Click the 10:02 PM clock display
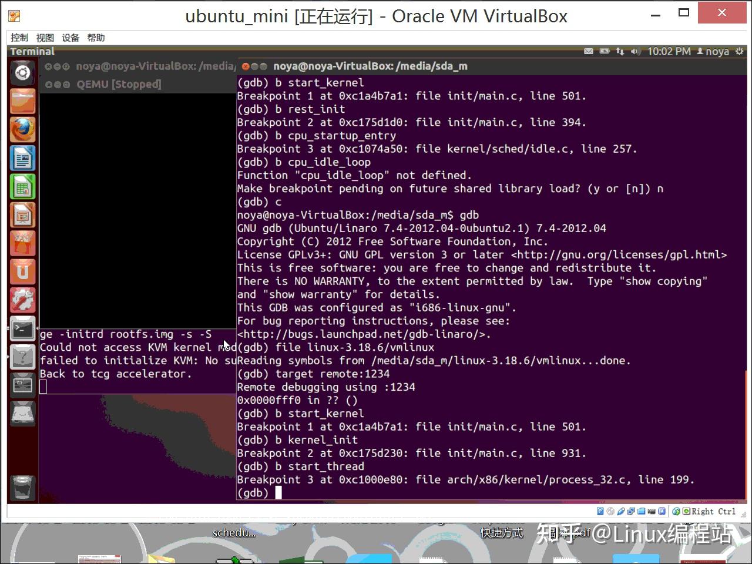The width and height of the screenshot is (752, 564). coord(669,52)
